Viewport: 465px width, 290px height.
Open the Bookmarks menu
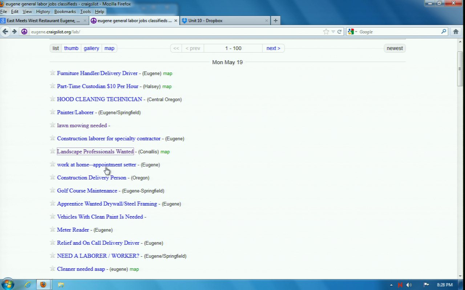pyautogui.click(x=65, y=12)
